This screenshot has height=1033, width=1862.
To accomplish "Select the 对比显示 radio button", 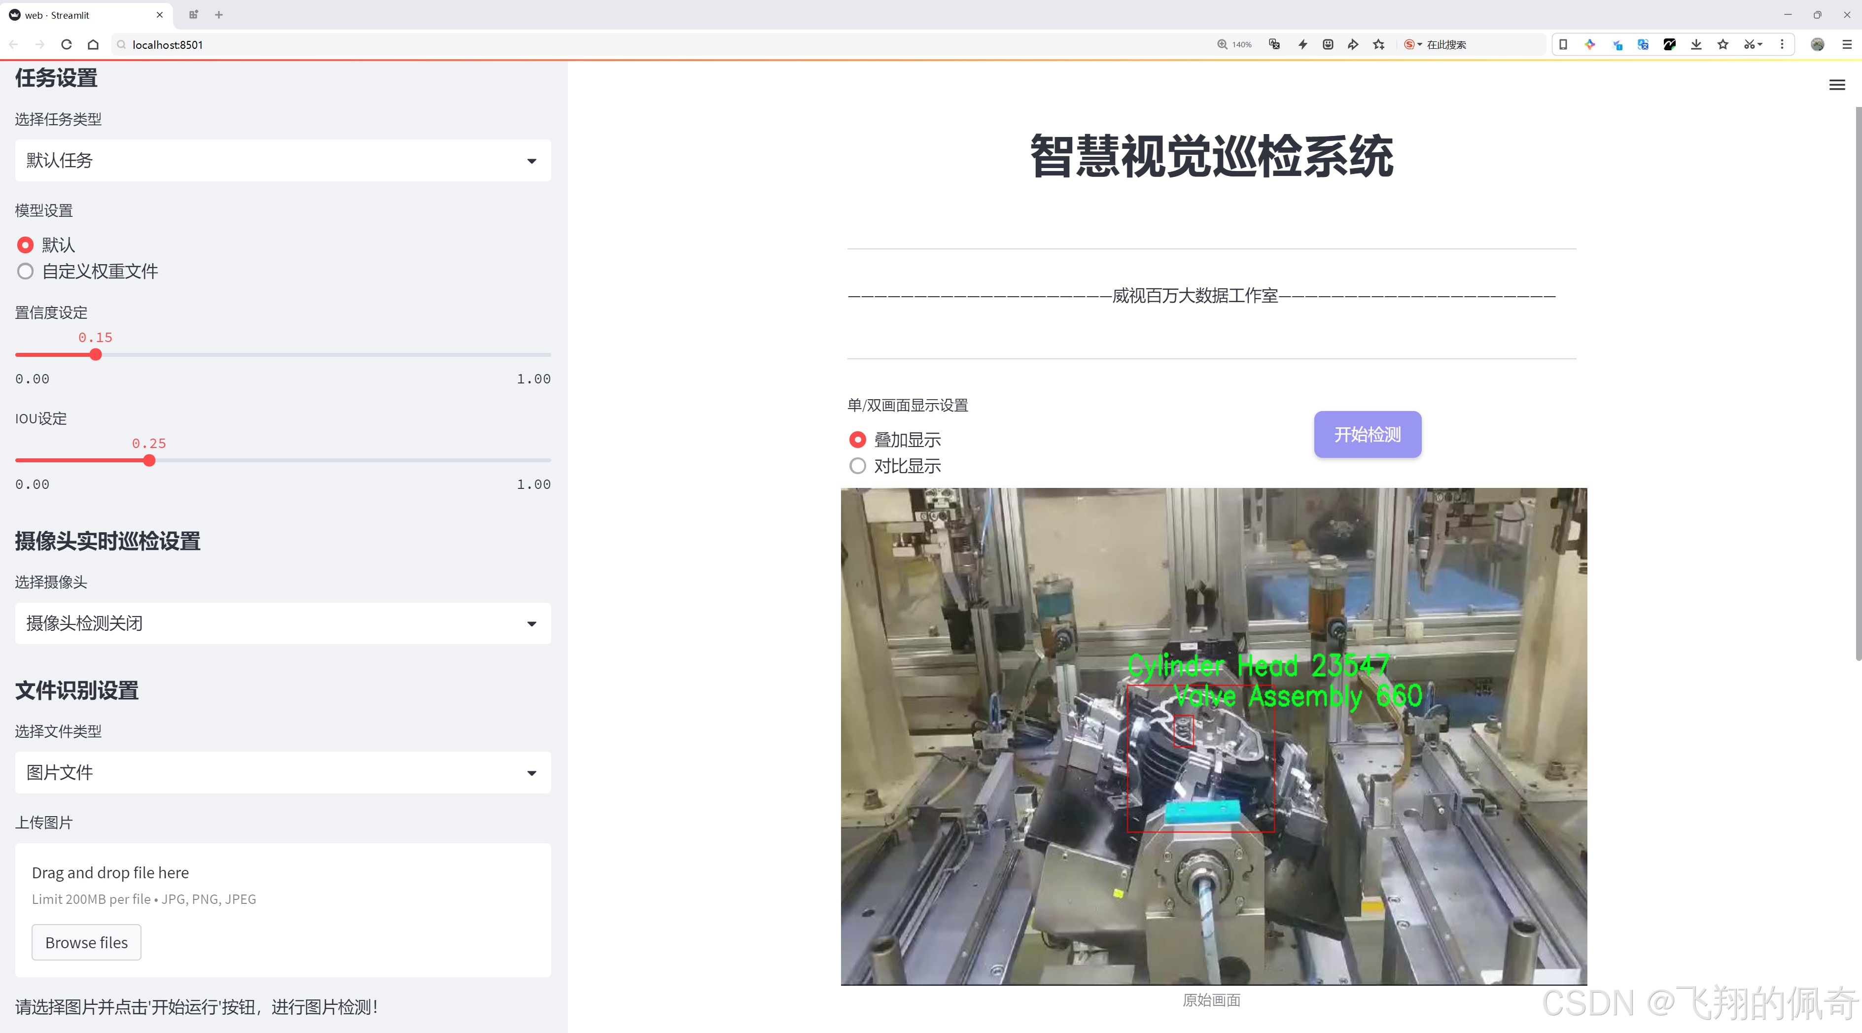I will [857, 466].
